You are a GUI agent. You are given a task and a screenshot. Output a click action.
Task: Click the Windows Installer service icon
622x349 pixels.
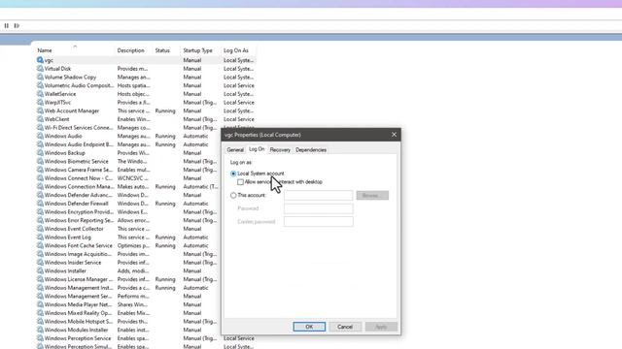click(x=40, y=270)
